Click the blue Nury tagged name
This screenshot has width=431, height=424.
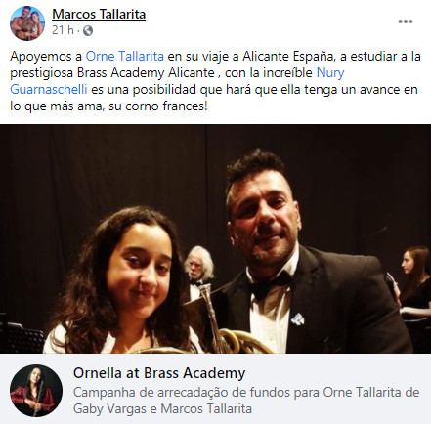point(330,73)
